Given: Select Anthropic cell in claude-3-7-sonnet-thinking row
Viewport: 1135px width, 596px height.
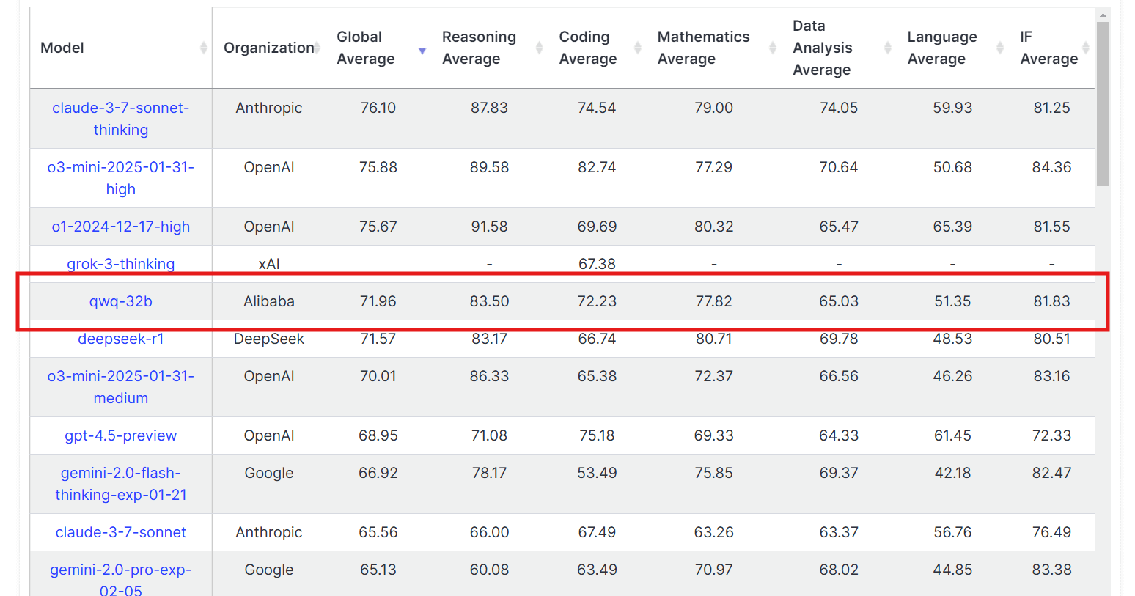Looking at the screenshot, I should pos(269,108).
